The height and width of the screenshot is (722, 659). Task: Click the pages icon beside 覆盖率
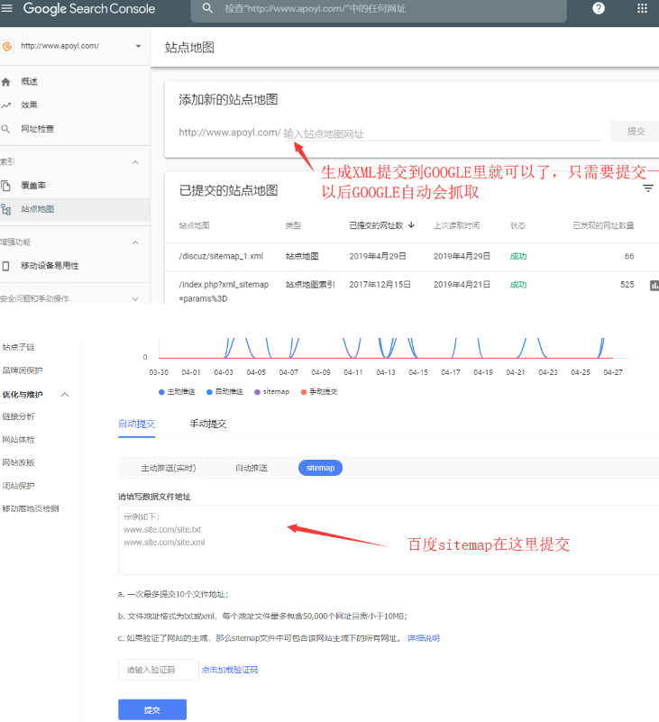[5, 186]
